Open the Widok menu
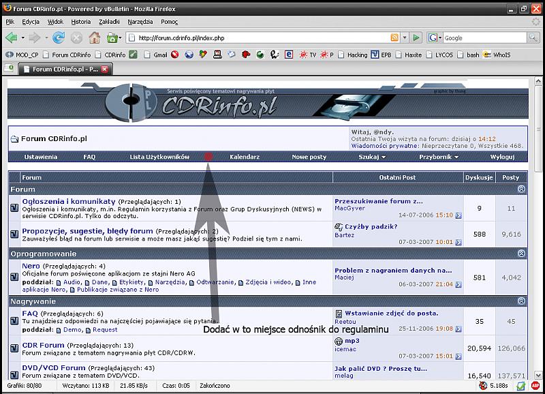The height and width of the screenshot is (394, 545). [55, 22]
